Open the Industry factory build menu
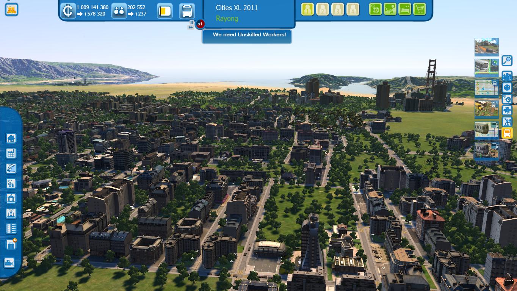 click(x=11, y=153)
